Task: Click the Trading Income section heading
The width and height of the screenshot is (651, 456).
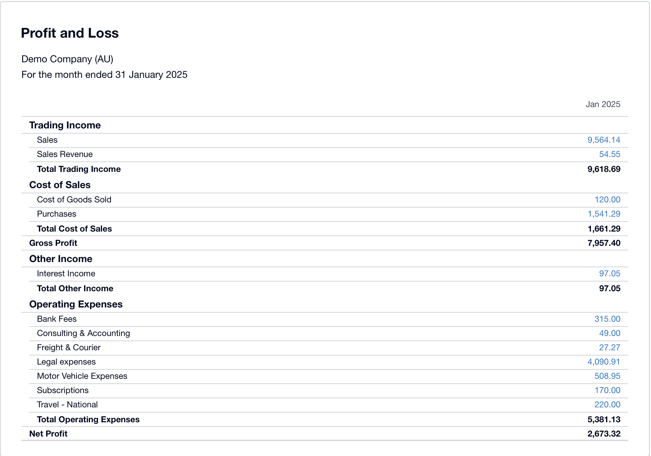Action: [x=65, y=125]
